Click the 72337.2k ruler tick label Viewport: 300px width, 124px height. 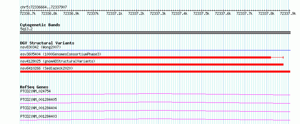tap(136, 13)
